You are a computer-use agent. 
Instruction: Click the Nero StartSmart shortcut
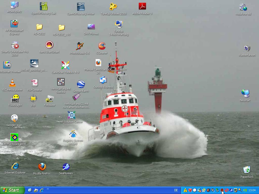pyautogui.click(x=49, y=45)
